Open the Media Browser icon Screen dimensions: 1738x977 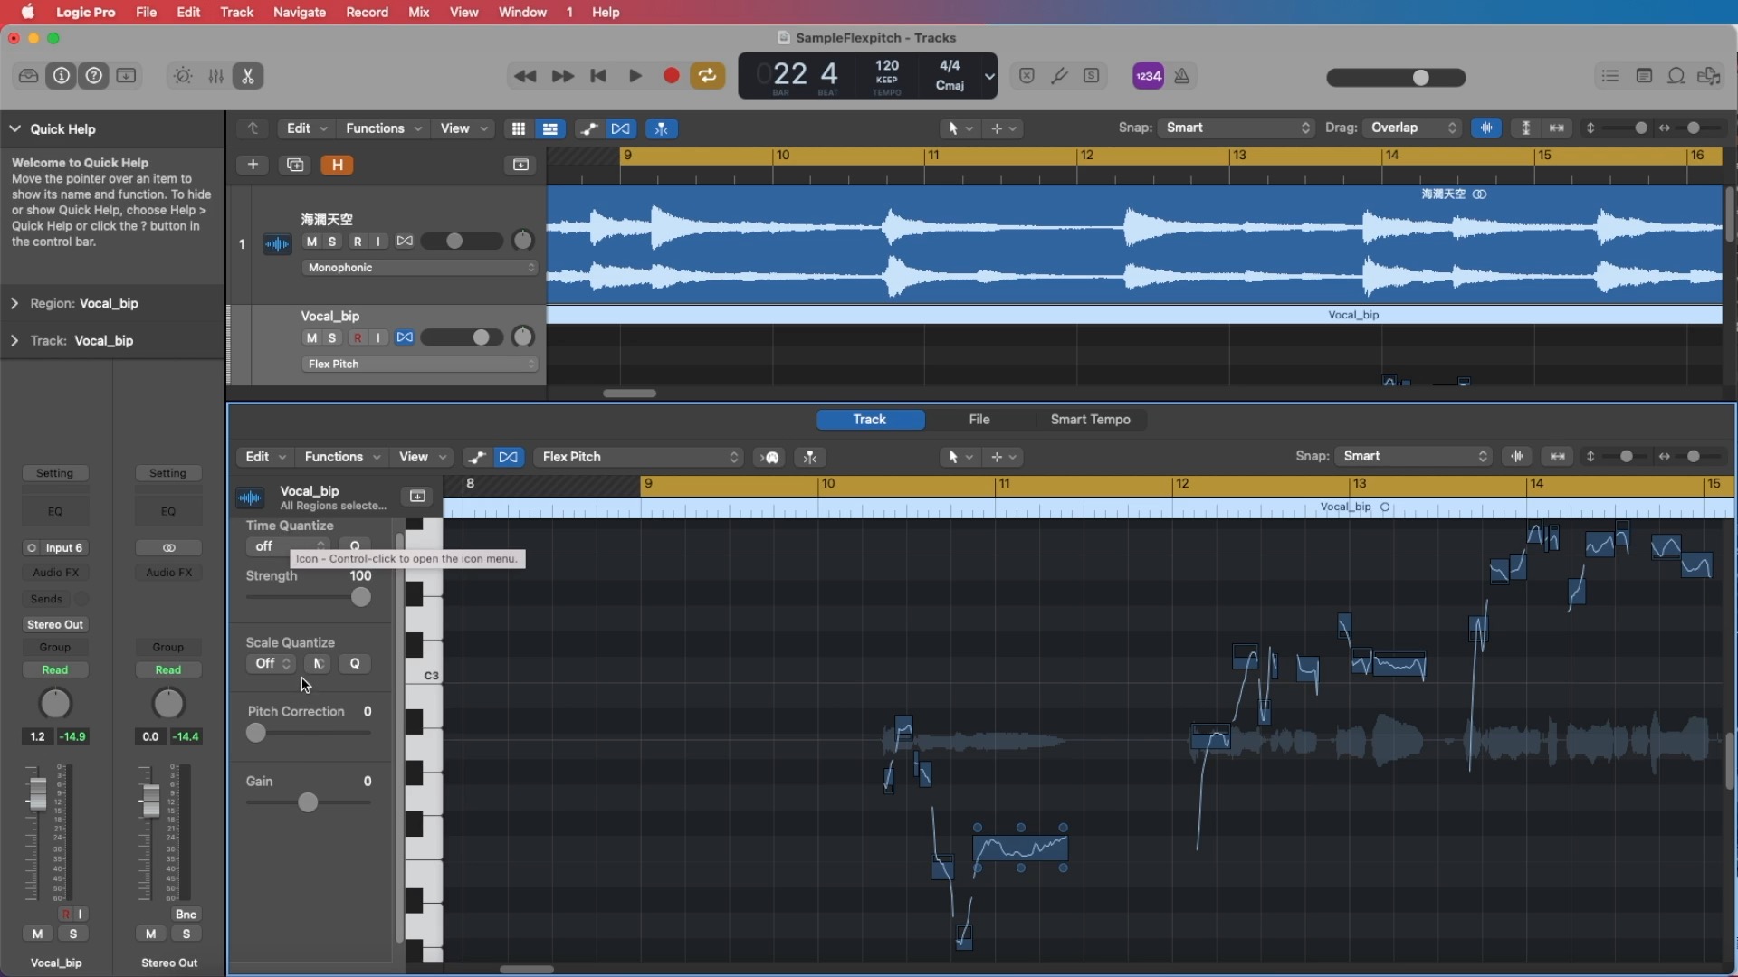click(x=1709, y=76)
